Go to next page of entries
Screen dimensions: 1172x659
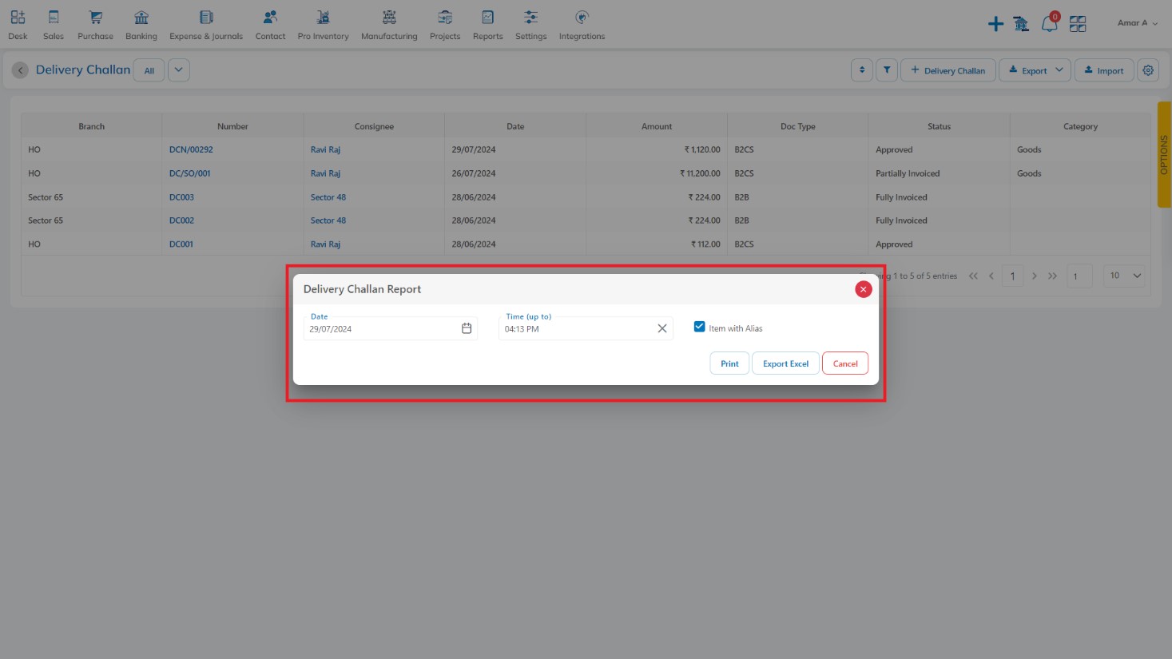pos(1034,276)
